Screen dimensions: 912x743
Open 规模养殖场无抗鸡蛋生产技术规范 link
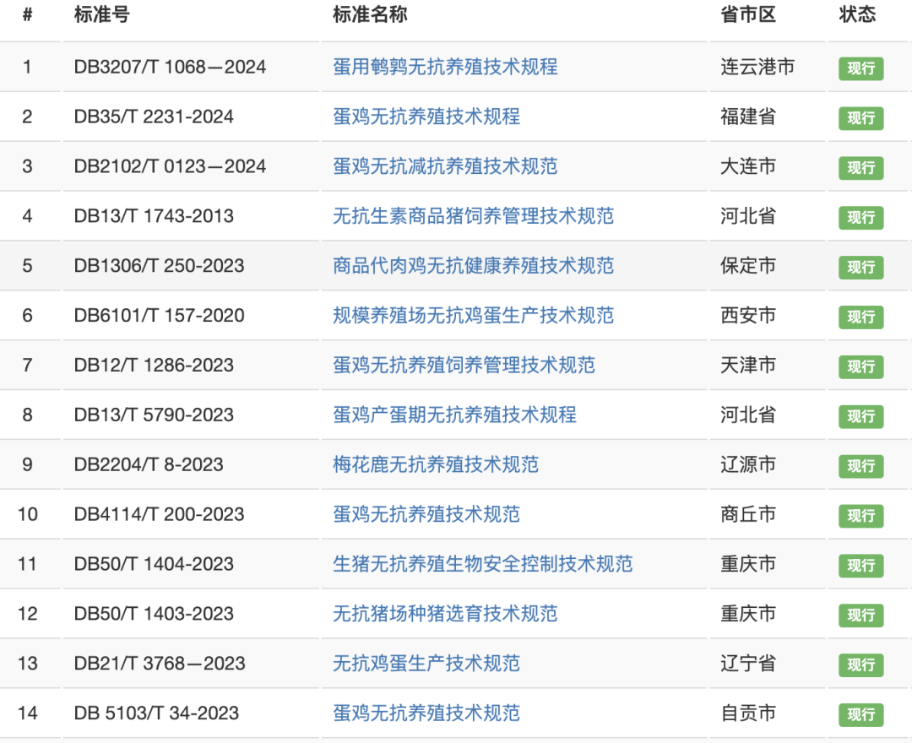474,315
